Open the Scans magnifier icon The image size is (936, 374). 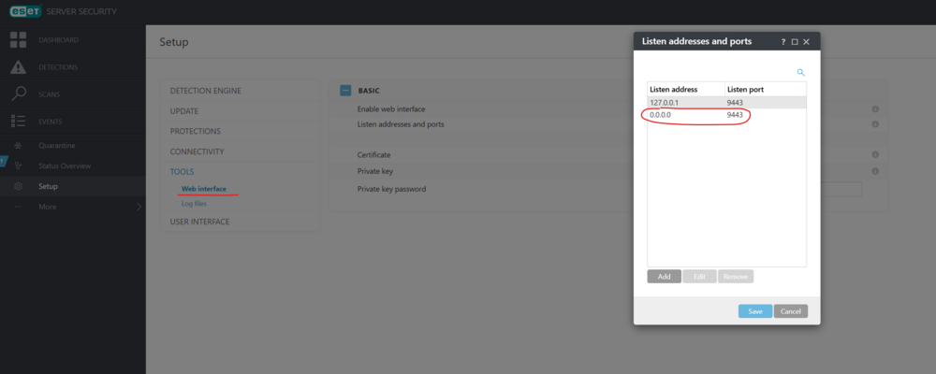coord(19,94)
